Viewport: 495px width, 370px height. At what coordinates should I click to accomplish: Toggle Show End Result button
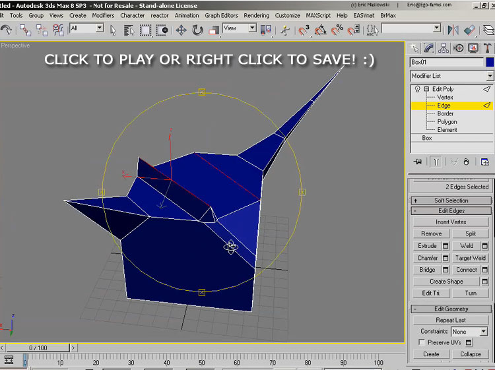[436, 162]
